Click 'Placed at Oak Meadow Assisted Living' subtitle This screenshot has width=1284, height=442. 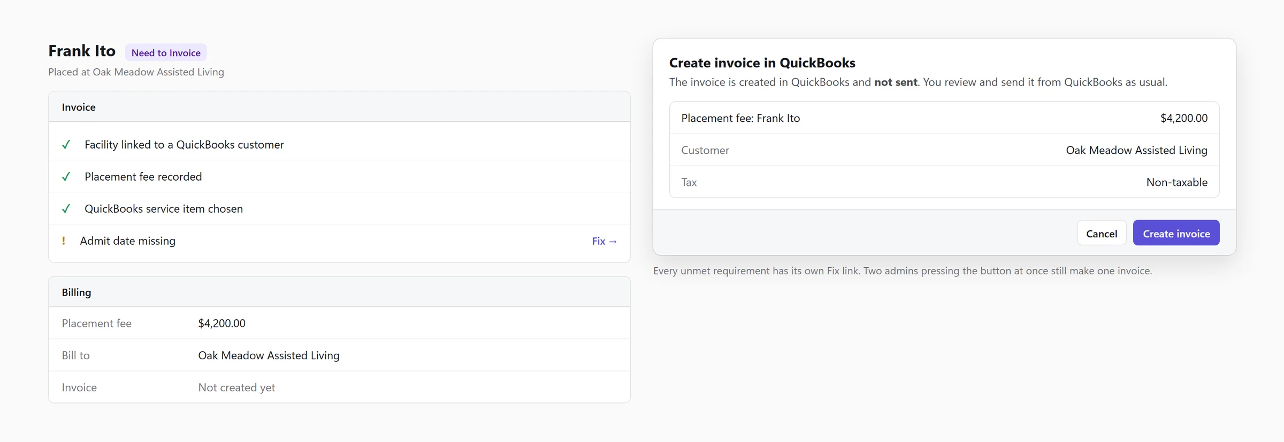tap(136, 72)
